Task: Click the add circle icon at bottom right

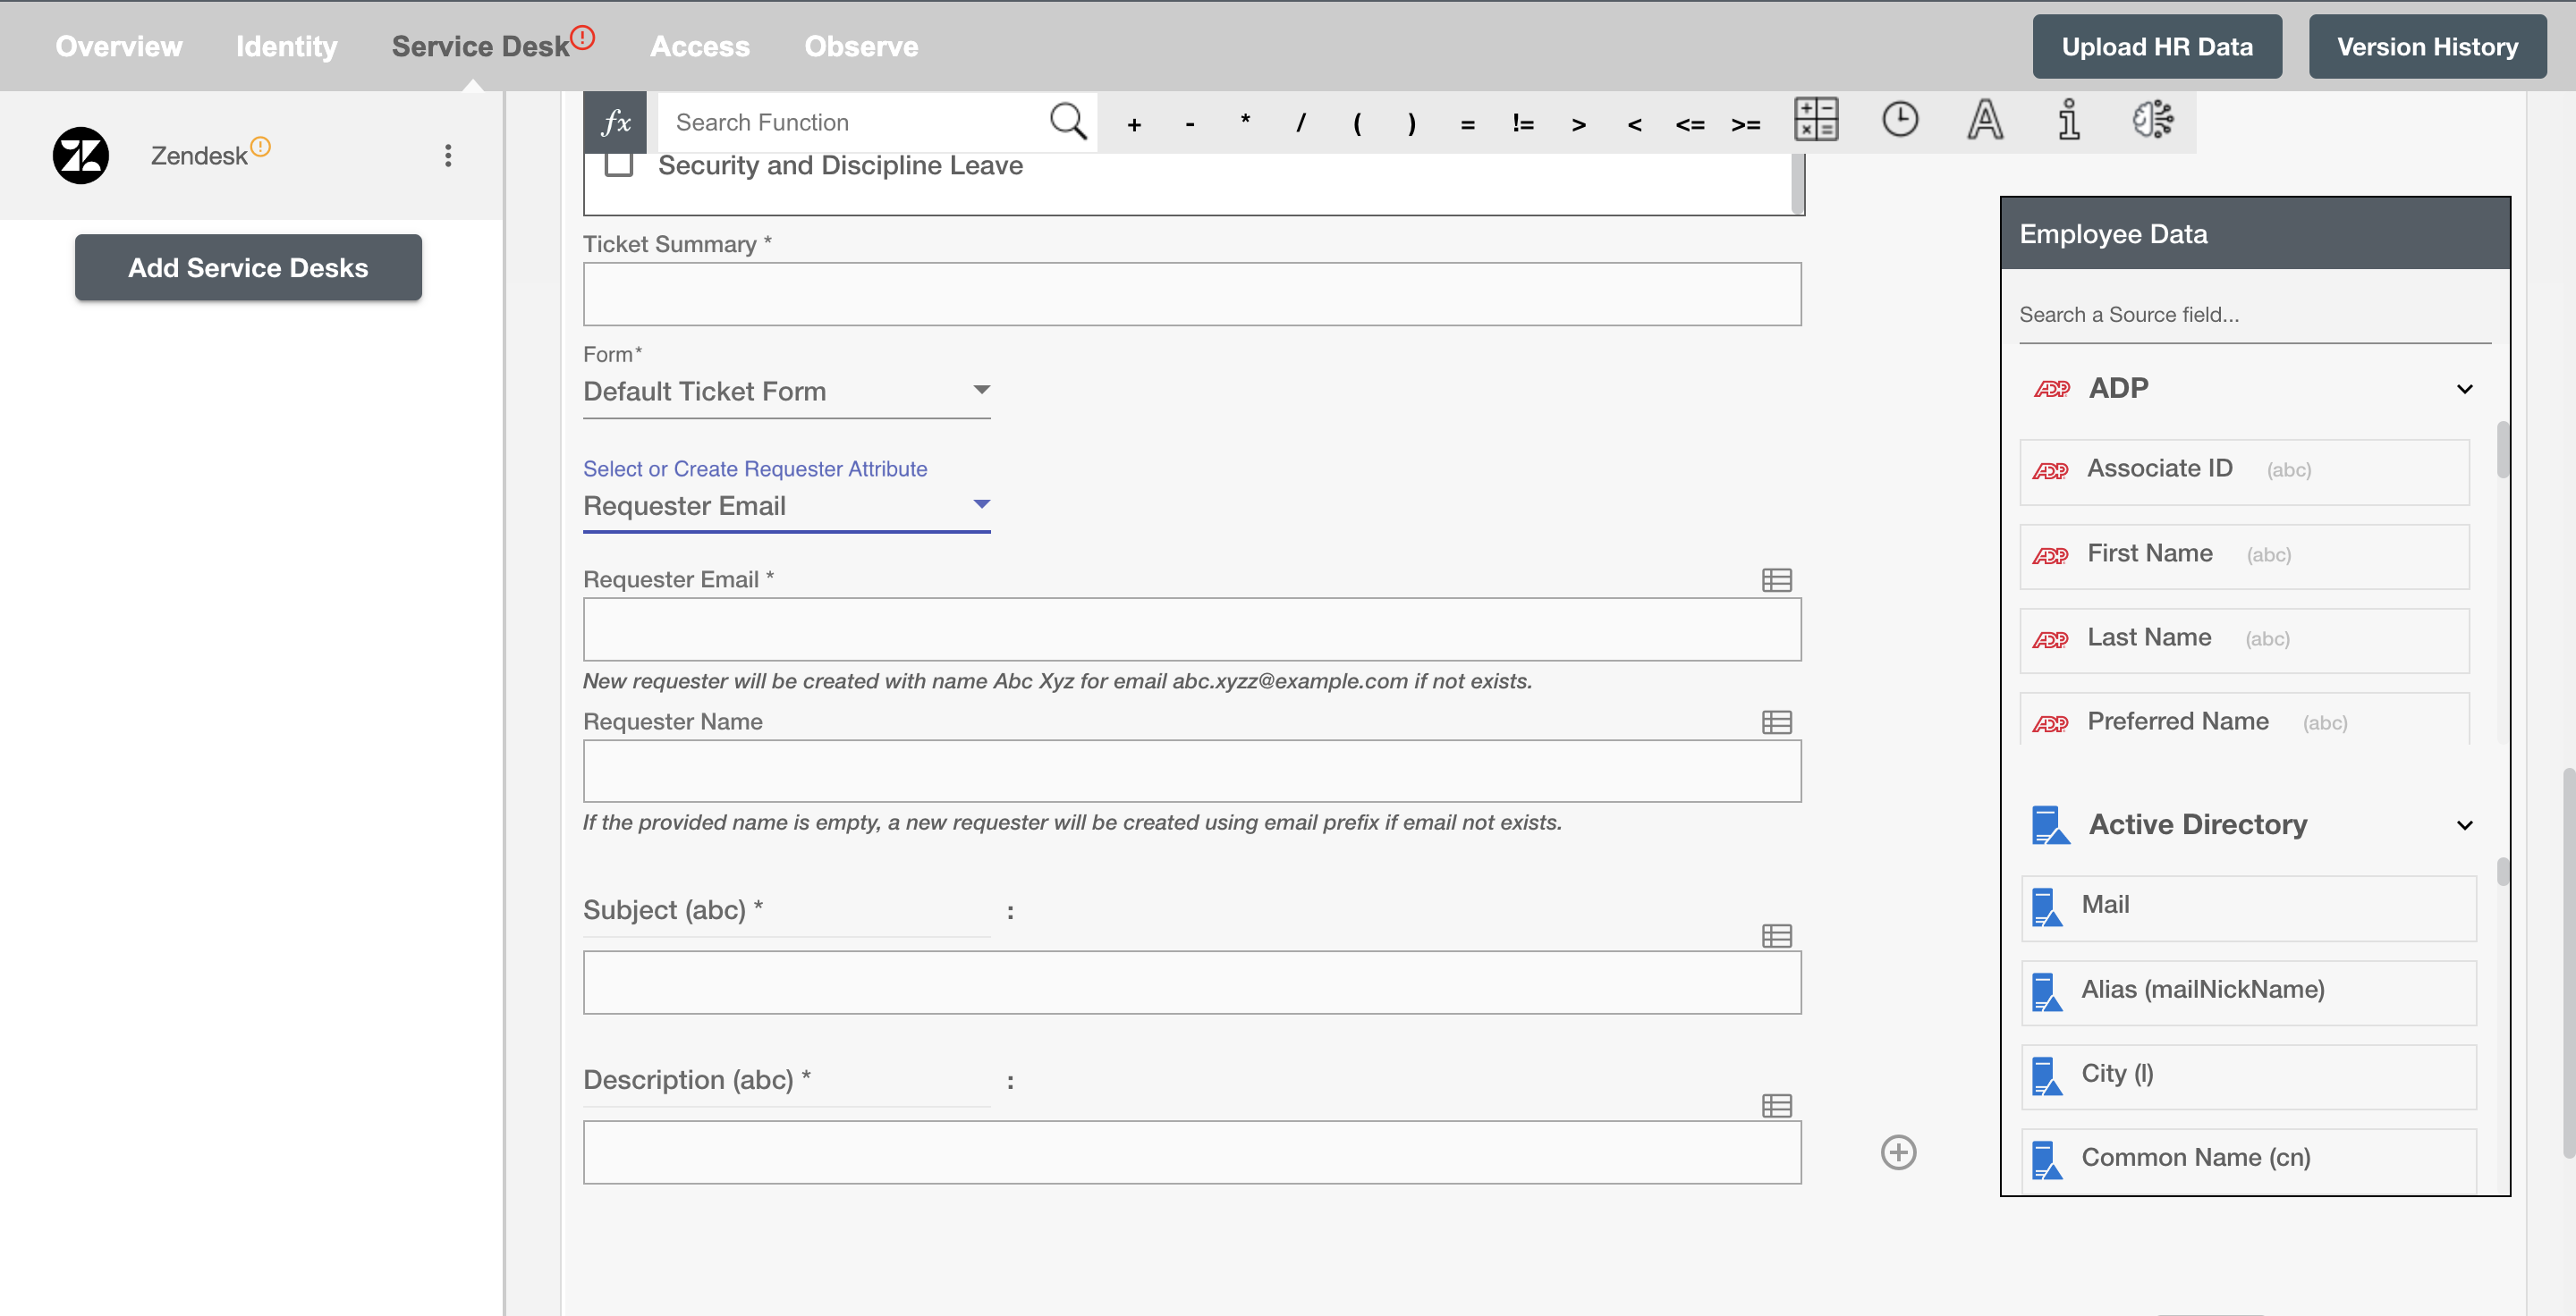Action: click(x=1898, y=1151)
